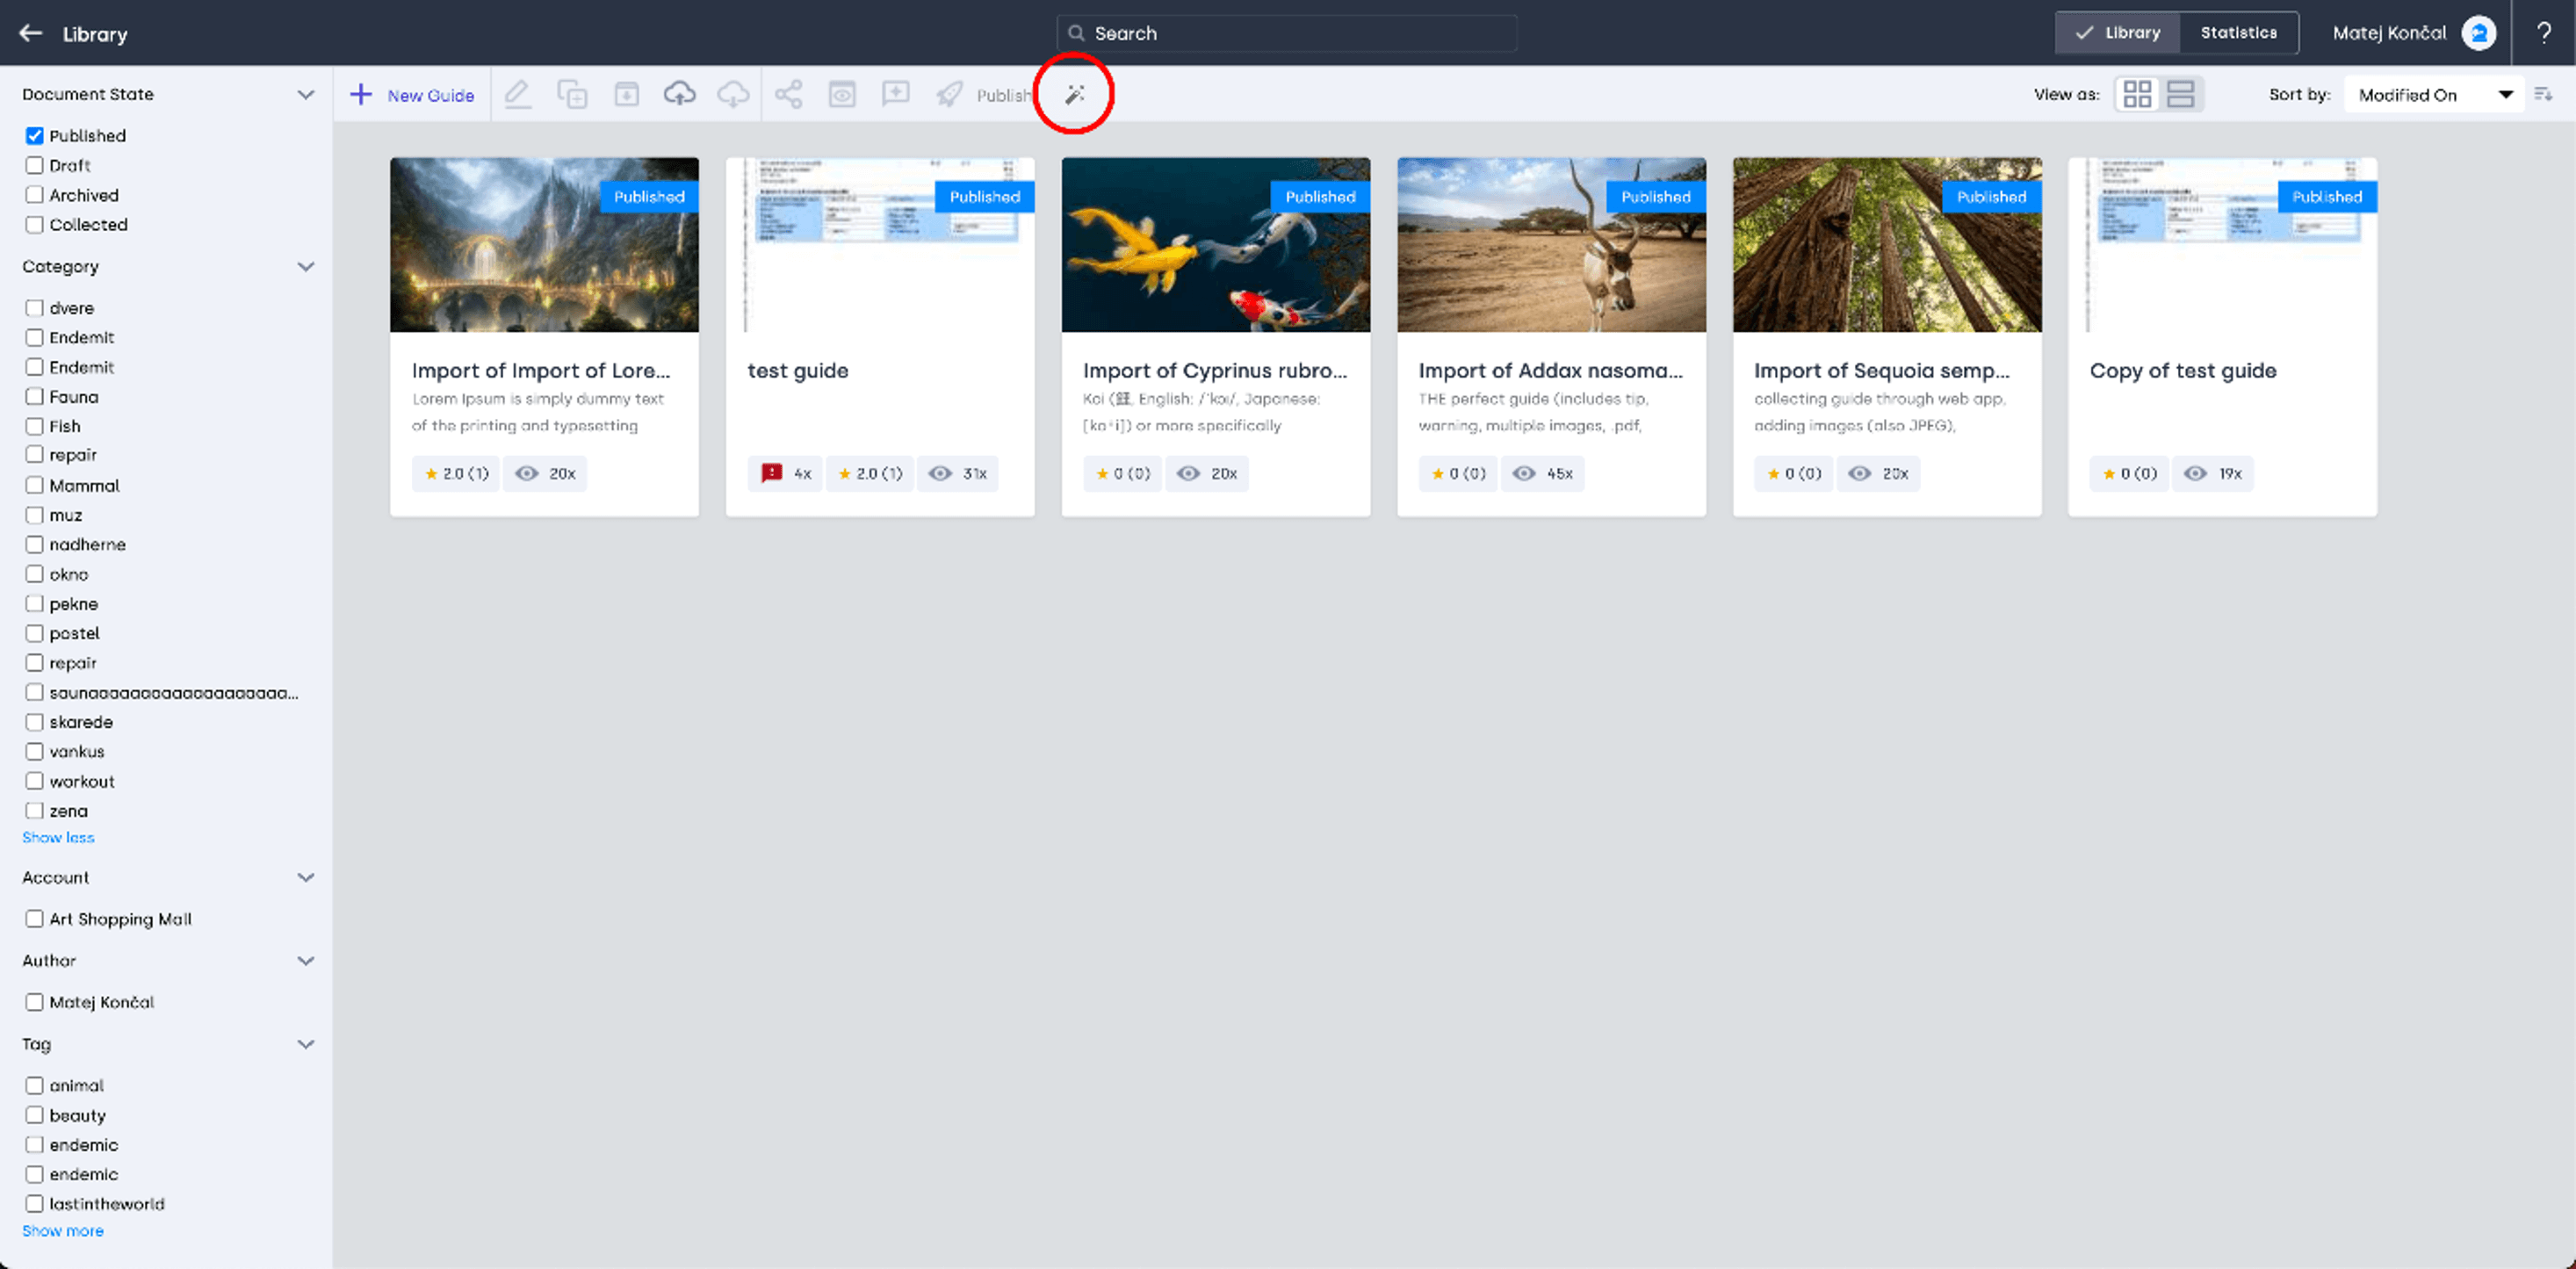Click Show less under categories
This screenshot has height=1269, width=2576.
(x=58, y=837)
